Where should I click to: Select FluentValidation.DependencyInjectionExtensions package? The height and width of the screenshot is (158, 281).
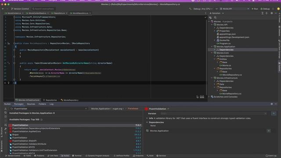pyautogui.click(x=75, y=129)
